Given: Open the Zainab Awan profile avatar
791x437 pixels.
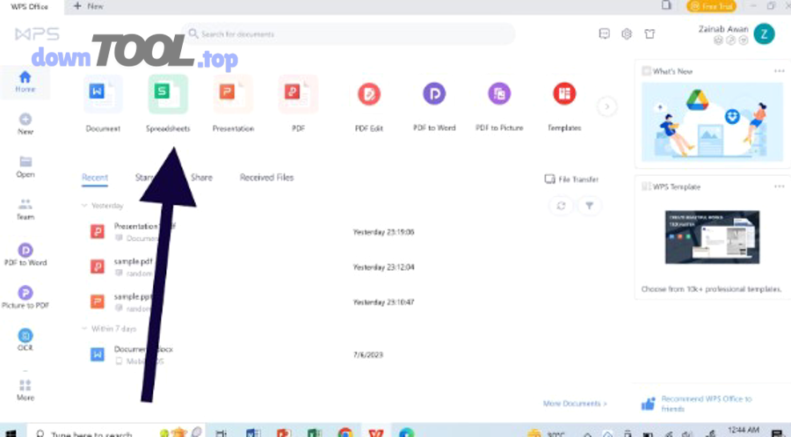Looking at the screenshot, I should 765,33.
